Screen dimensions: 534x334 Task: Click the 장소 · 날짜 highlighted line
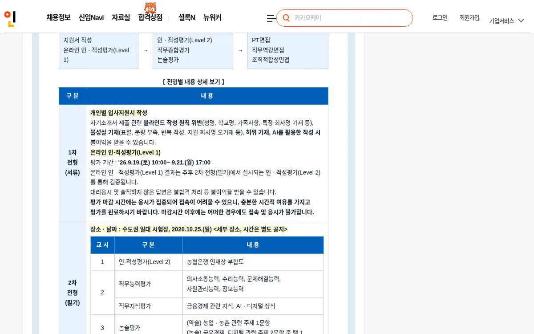coord(189,229)
